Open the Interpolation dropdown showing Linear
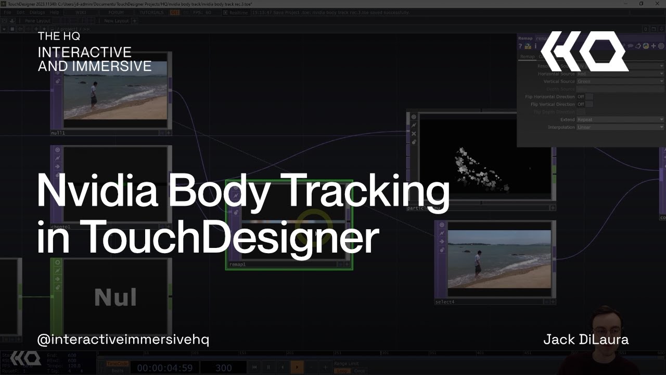Viewport: 666px width, 375px height. (620, 127)
